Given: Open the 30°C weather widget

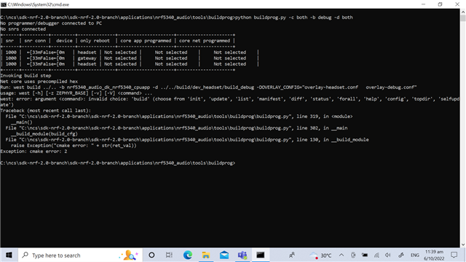Looking at the screenshot, I should (320, 255).
